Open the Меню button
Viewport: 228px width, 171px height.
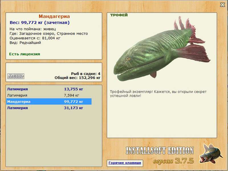coord(16,76)
